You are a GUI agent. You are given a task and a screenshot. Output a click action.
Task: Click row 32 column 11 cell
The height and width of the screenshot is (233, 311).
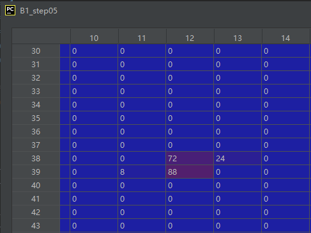click(142, 77)
